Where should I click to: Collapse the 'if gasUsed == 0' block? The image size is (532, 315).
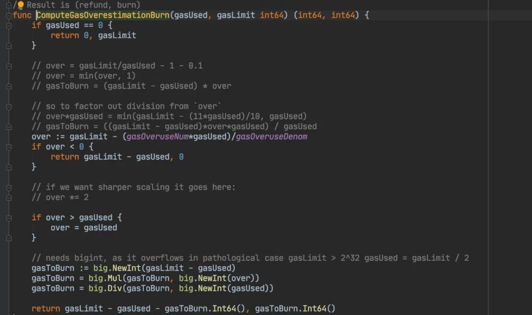coord(8,25)
